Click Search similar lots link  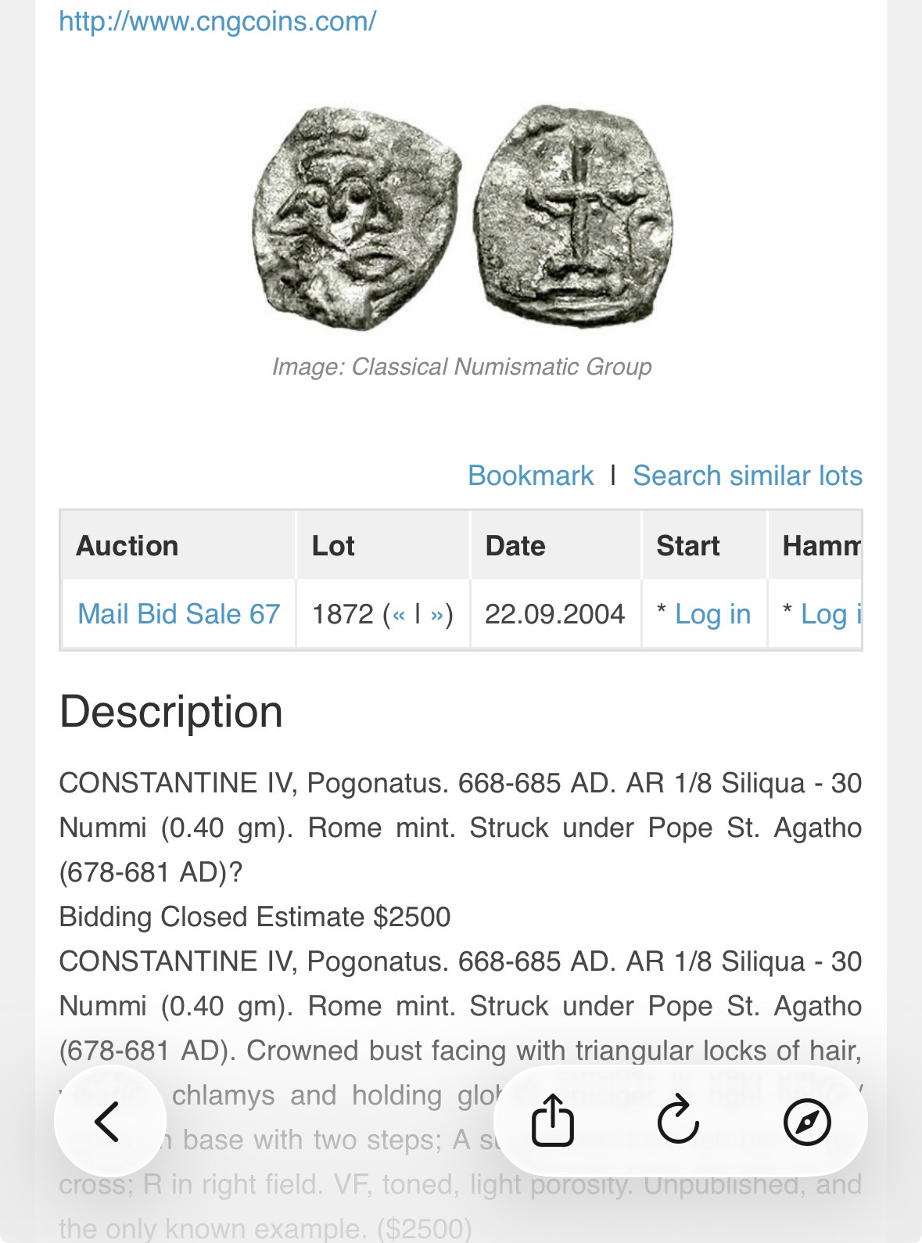747,476
